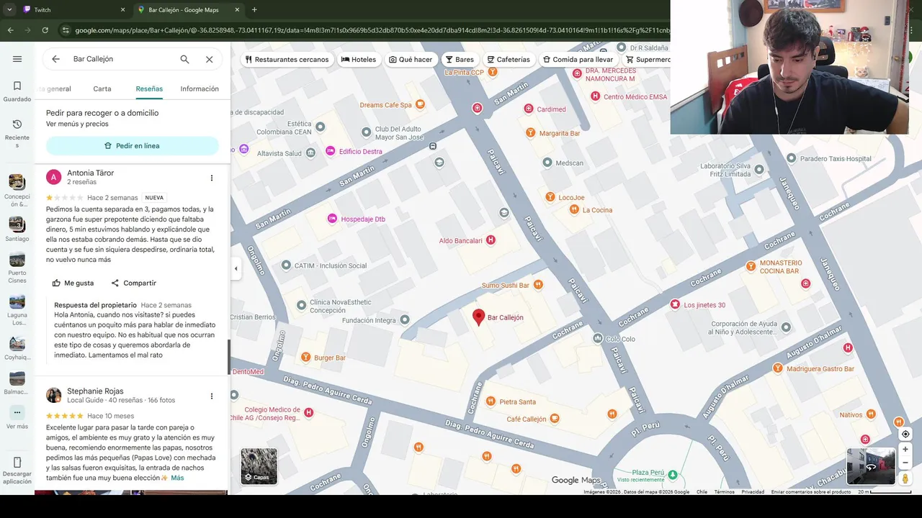Click Los jinetes 30 map marker
922x518 pixels.
tap(675, 305)
